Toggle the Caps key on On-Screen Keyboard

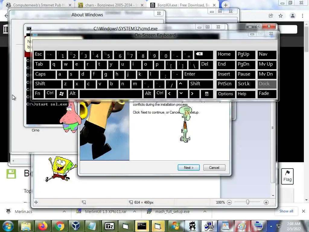click(45, 75)
